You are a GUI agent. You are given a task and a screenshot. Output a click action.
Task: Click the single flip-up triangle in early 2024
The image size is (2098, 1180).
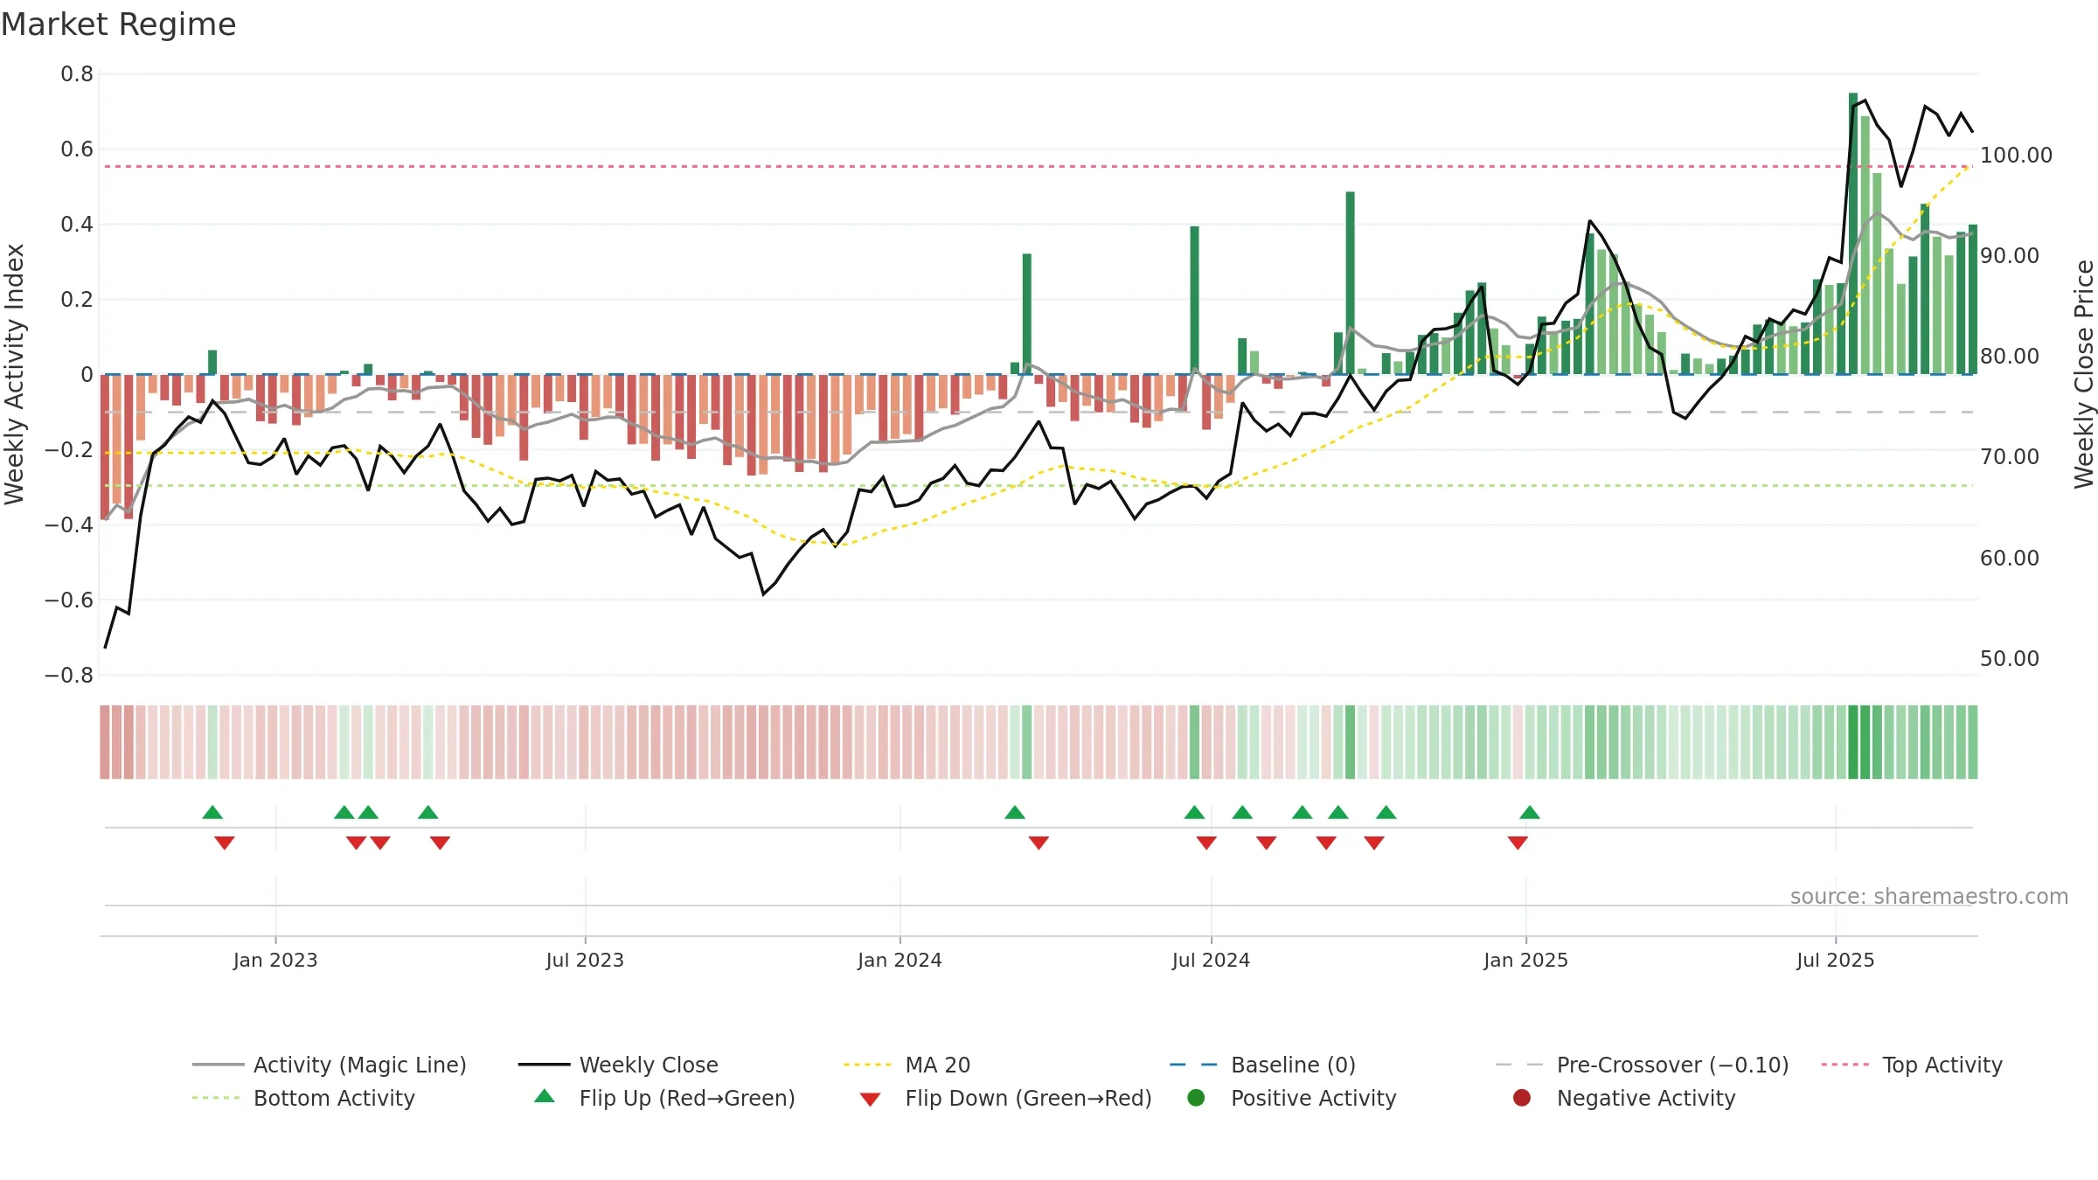pos(1015,812)
